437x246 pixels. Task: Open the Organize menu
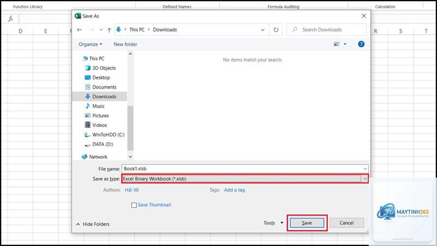pyautogui.click(x=90, y=44)
